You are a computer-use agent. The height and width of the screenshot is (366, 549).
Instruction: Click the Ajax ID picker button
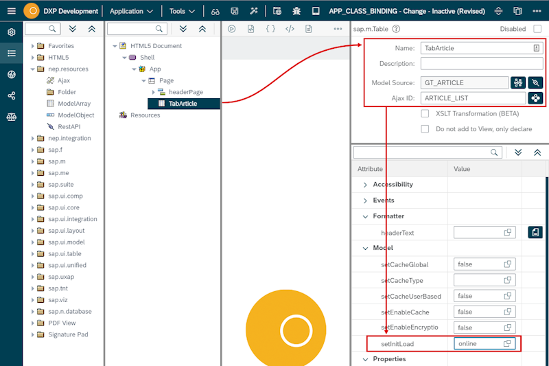(535, 98)
